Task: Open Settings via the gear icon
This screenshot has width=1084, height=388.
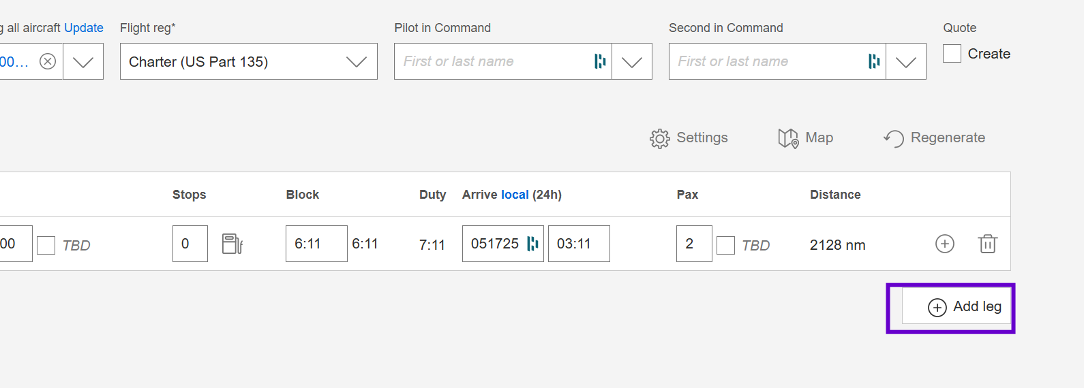Action: coord(659,139)
